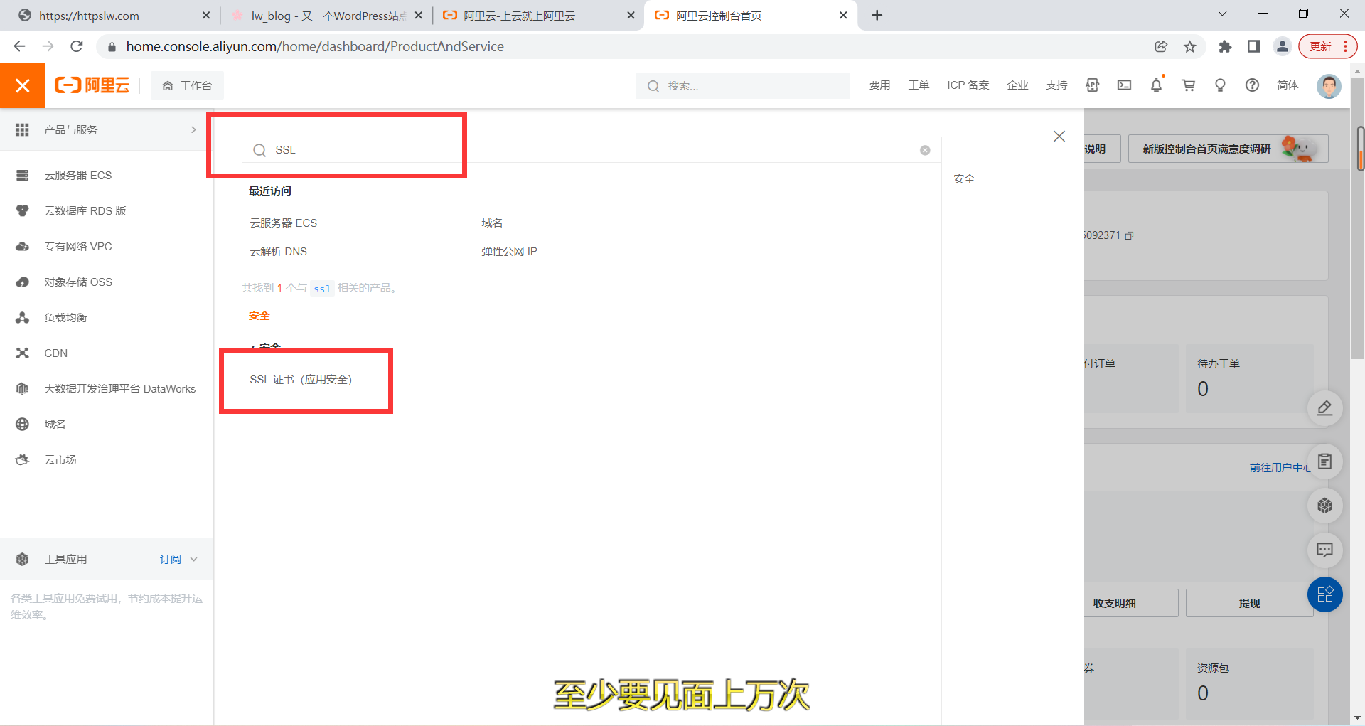Open recently visited 云服务器 ECS link

(283, 223)
